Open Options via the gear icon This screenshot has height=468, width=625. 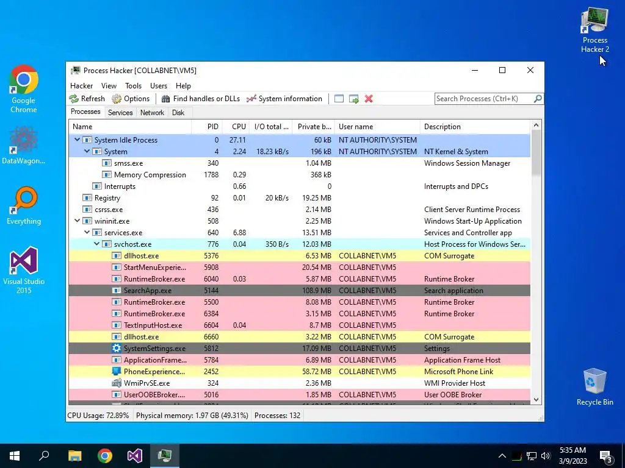(117, 99)
